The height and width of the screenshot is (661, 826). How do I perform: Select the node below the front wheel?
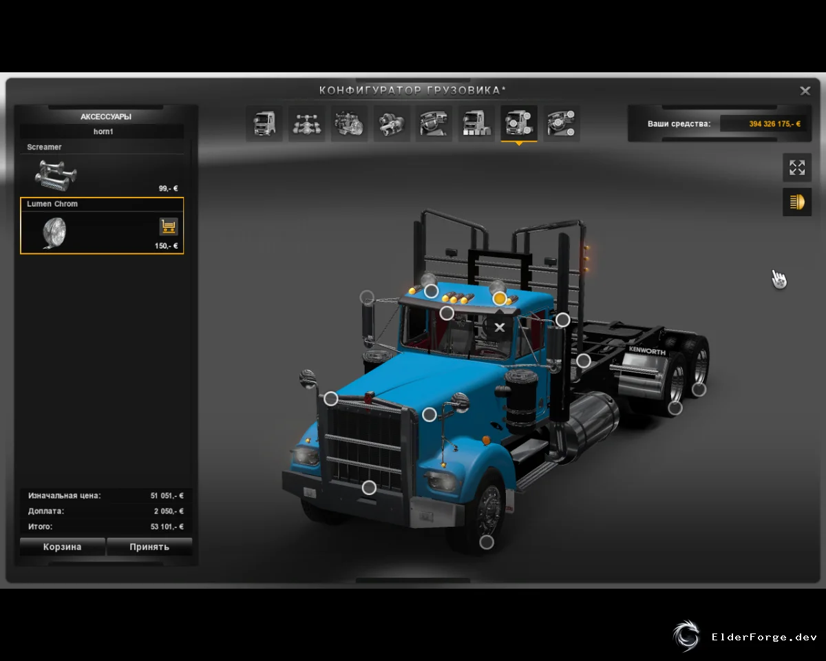point(487,542)
